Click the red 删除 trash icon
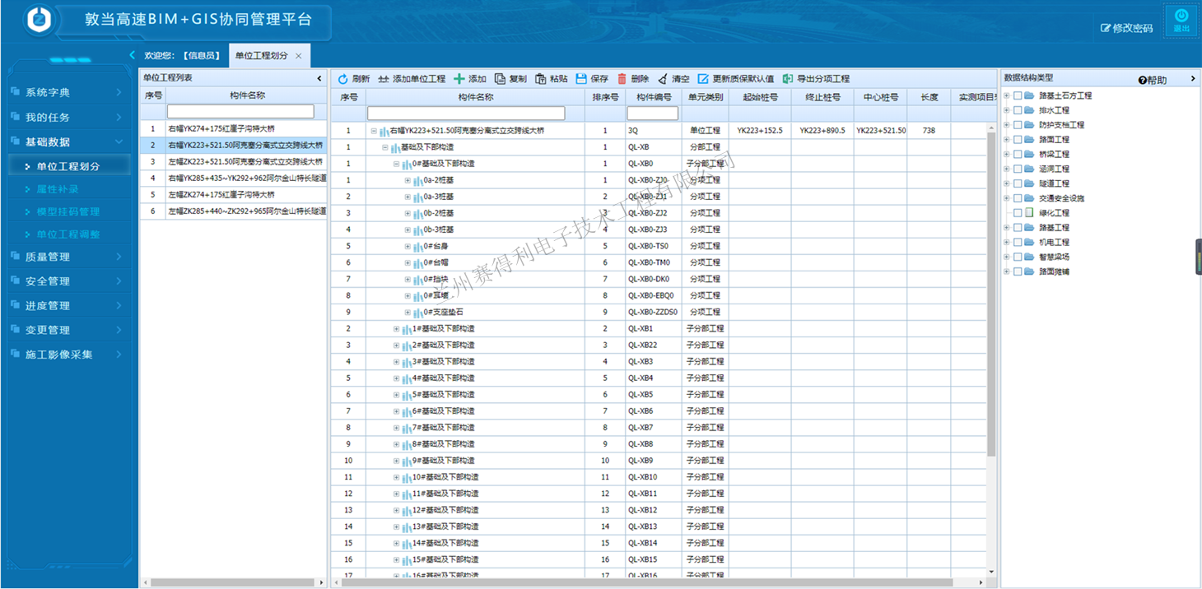Screen dimensions: 1202x589 coord(622,79)
